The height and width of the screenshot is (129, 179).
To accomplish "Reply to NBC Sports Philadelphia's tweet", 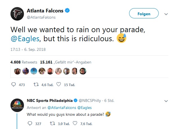I will [30, 123].
